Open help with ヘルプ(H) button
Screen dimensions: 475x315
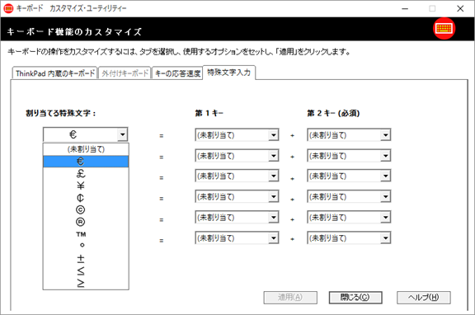coord(424,298)
